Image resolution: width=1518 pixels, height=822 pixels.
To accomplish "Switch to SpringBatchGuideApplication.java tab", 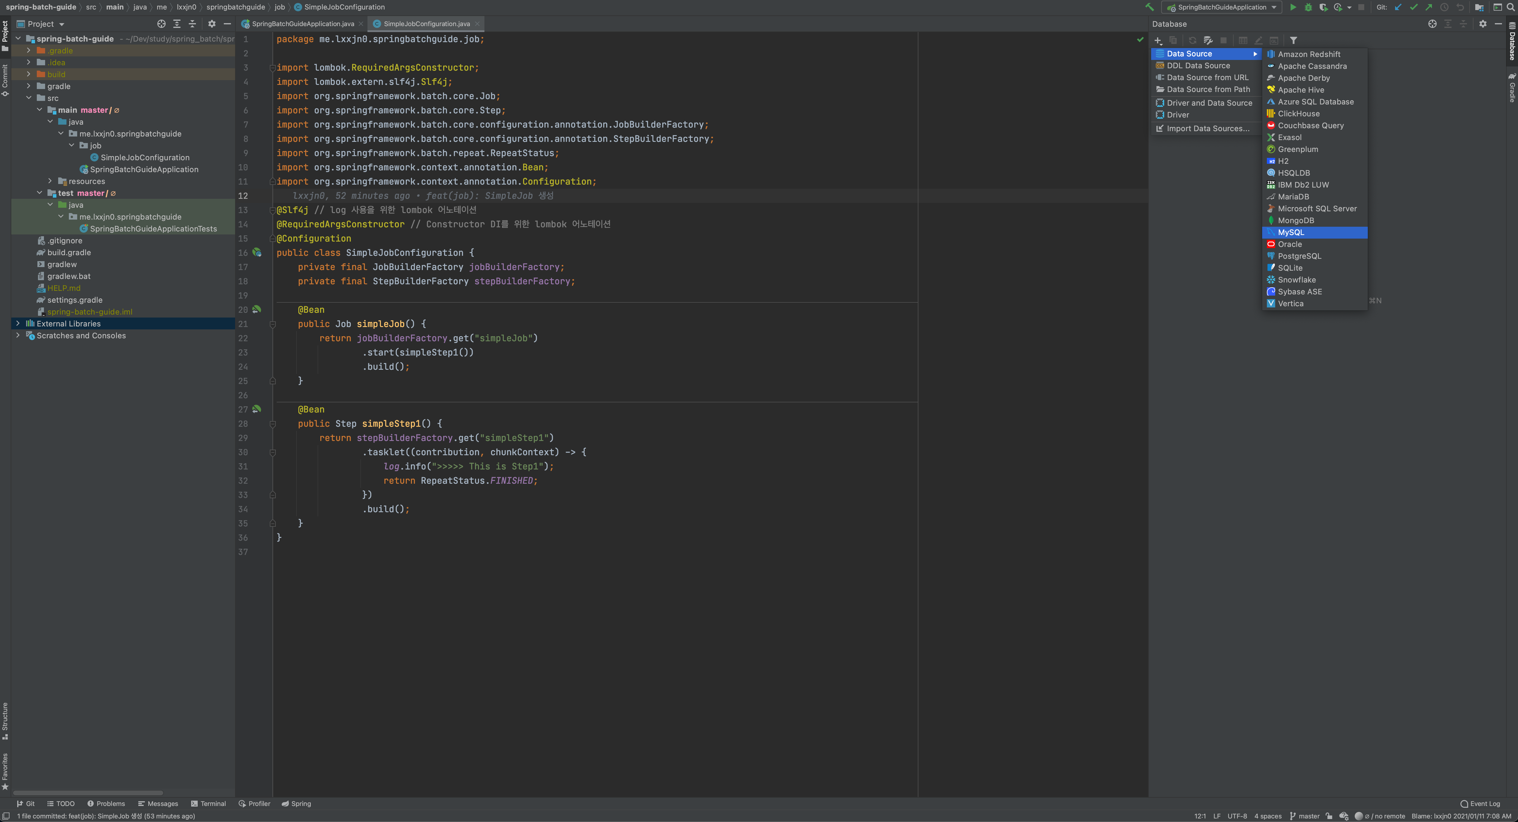I will tap(302, 23).
